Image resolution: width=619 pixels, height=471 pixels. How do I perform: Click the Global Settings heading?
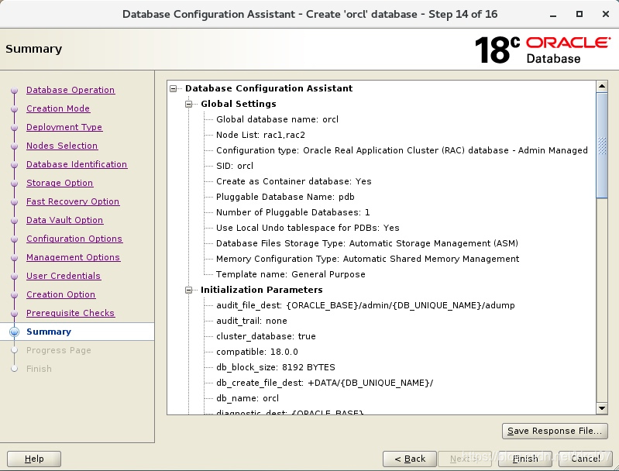(239, 104)
